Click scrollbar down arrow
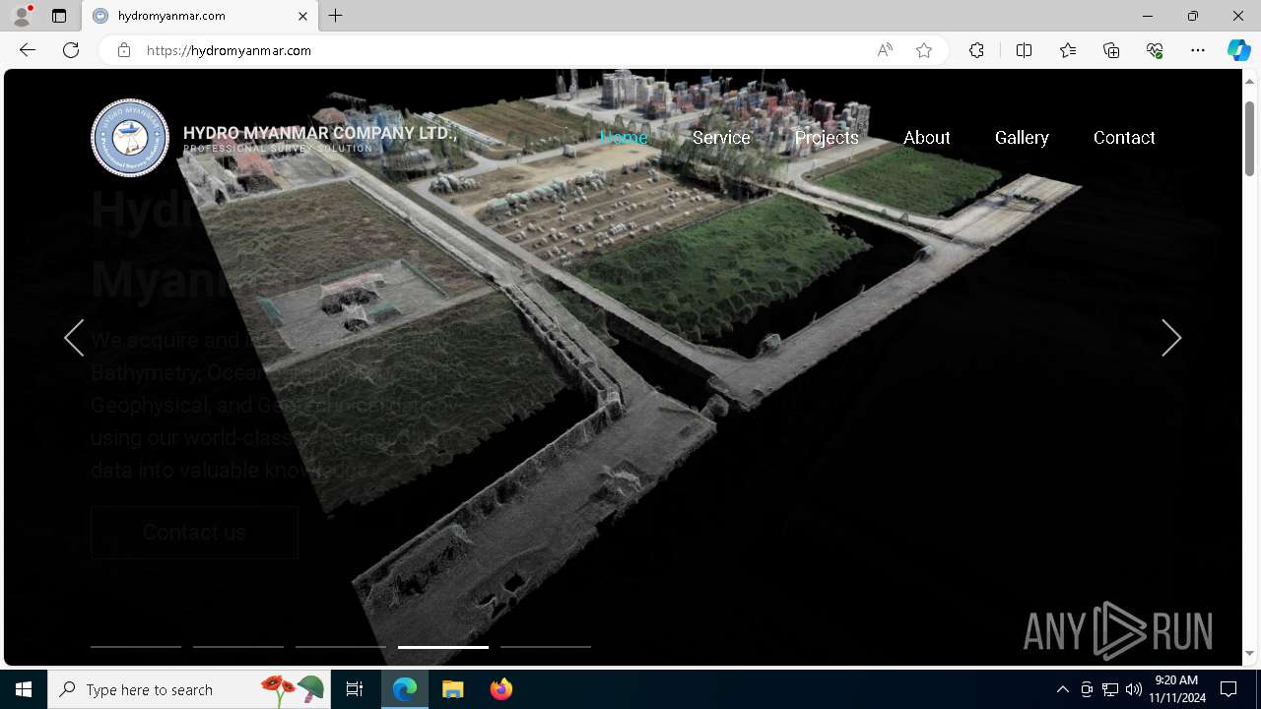The image size is (1261, 709). click(1249, 654)
